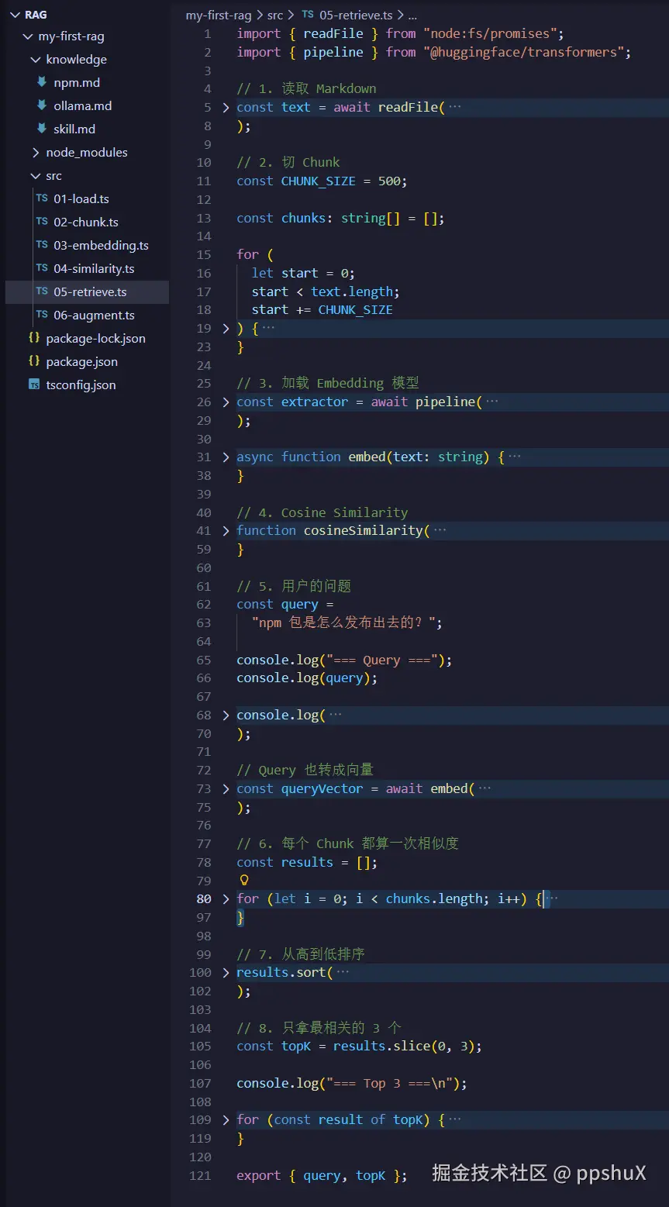669x1207 pixels.
Task: Click the braces icon beside package.json
Action: [34, 361]
